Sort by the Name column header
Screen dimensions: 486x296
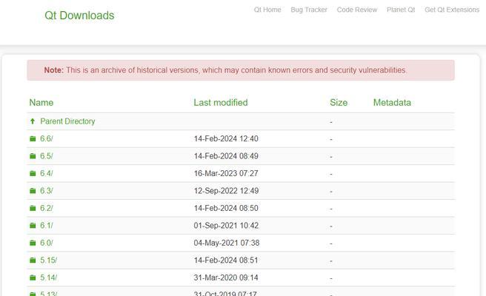click(x=41, y=102)
